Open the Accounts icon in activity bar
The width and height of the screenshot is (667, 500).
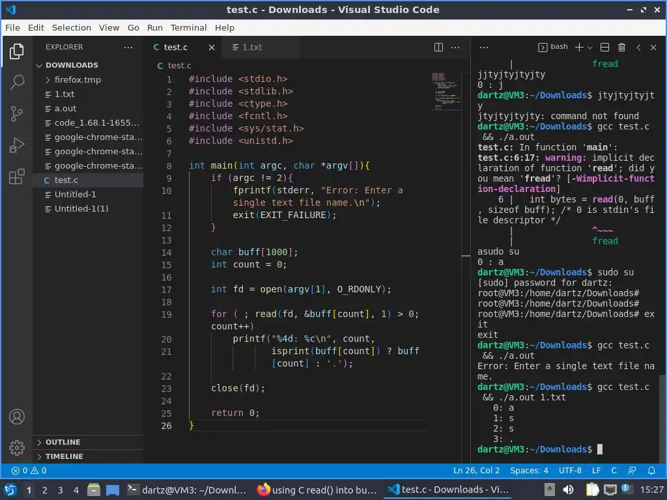point(16,417)
